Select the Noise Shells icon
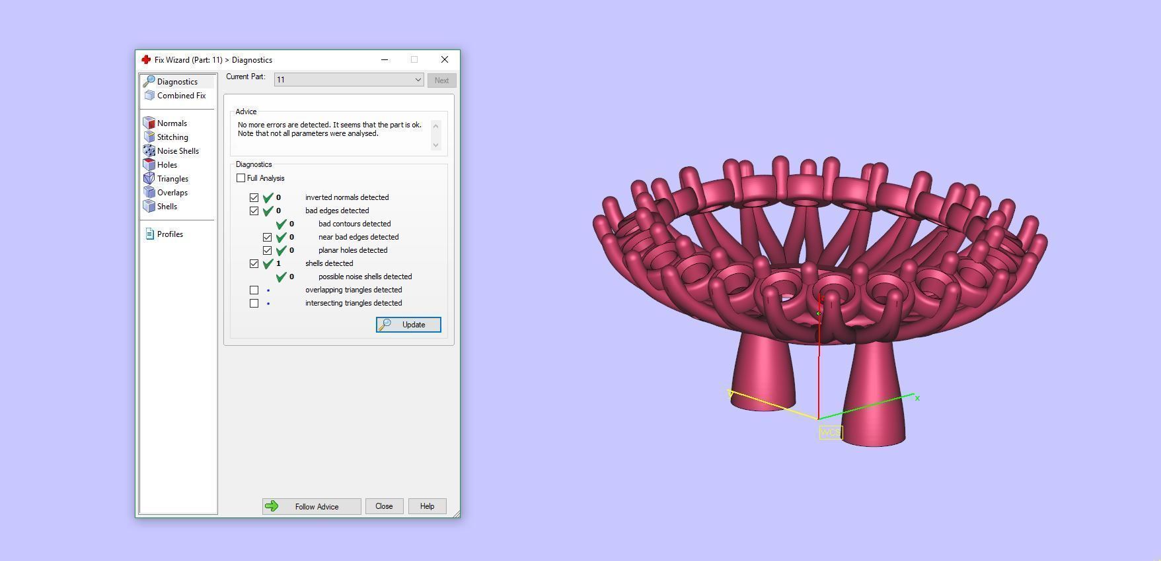 coord(149,151)
